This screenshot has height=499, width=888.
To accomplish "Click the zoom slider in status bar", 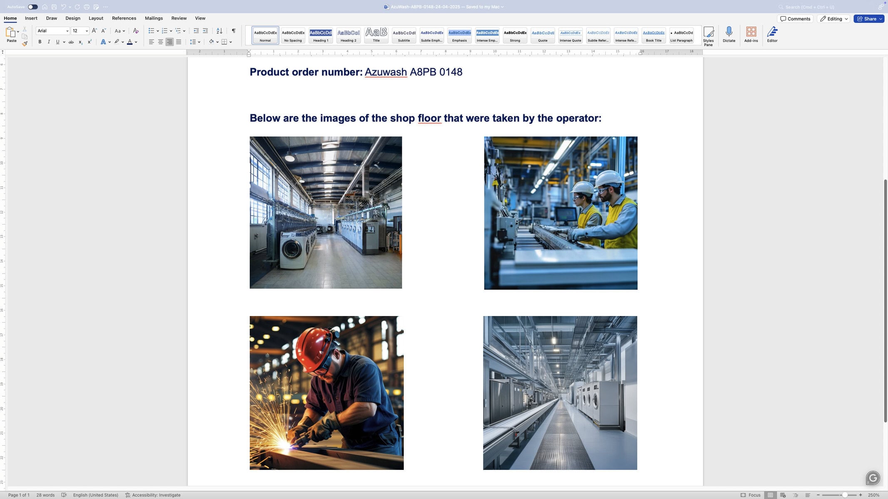I will (x=844, y=495).
